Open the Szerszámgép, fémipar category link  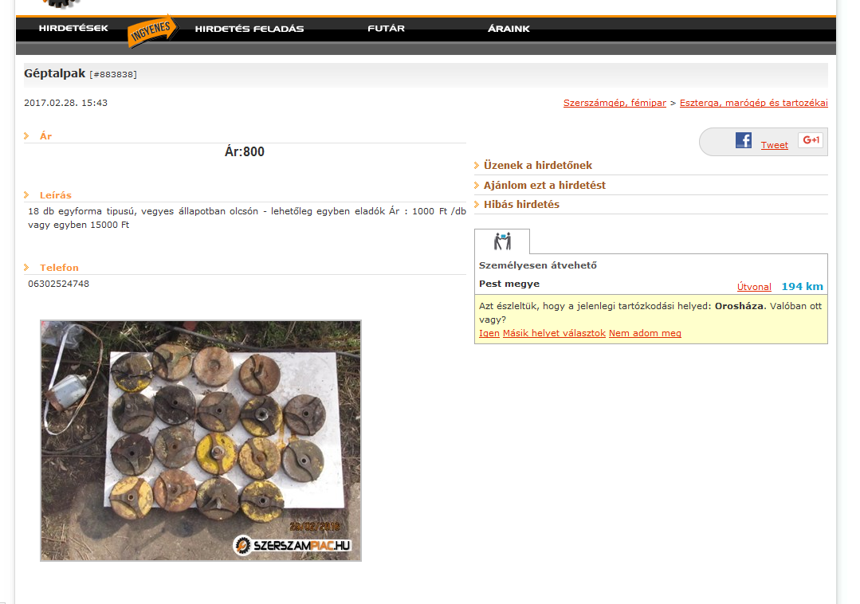point(615,103)
